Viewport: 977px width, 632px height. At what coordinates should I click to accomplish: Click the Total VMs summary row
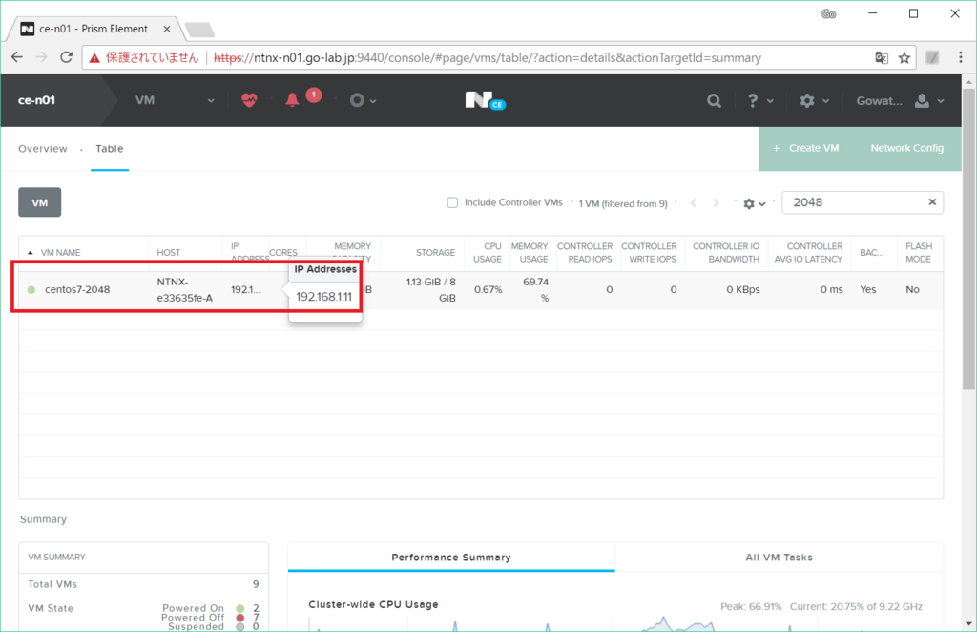point(143,584)
